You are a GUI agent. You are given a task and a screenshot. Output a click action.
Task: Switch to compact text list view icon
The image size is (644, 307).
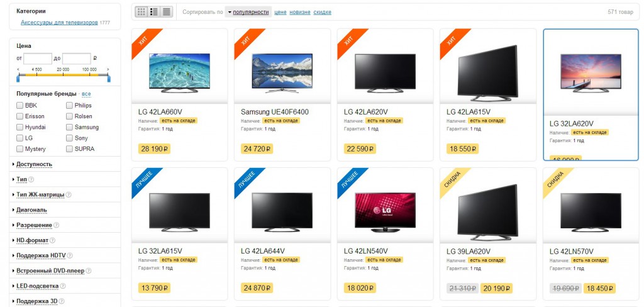click(166, 12)
